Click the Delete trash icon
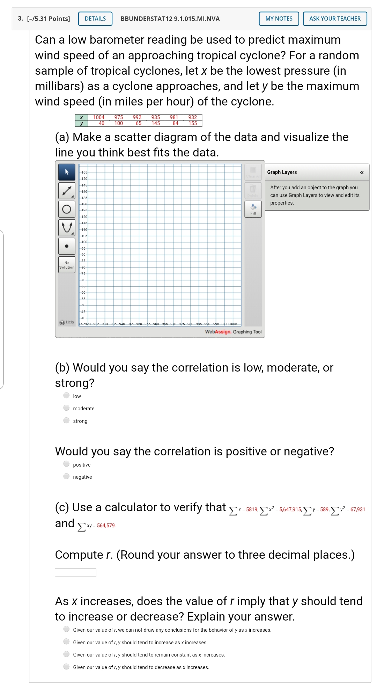The image size is (377, 689). click(x=253, y=190)
